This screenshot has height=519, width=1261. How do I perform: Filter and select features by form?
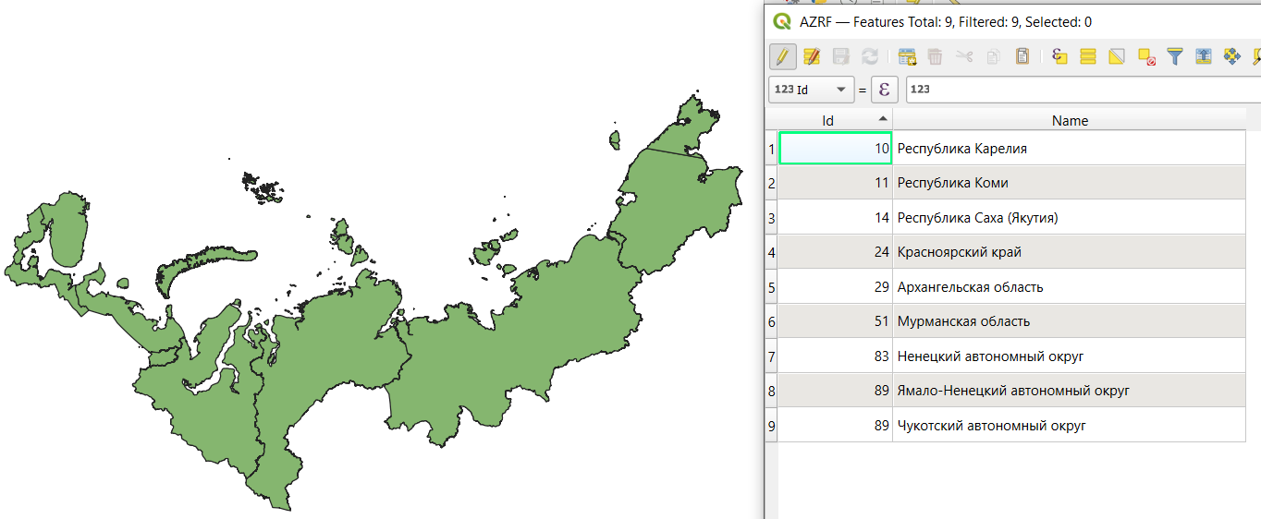pos(1175,56)
